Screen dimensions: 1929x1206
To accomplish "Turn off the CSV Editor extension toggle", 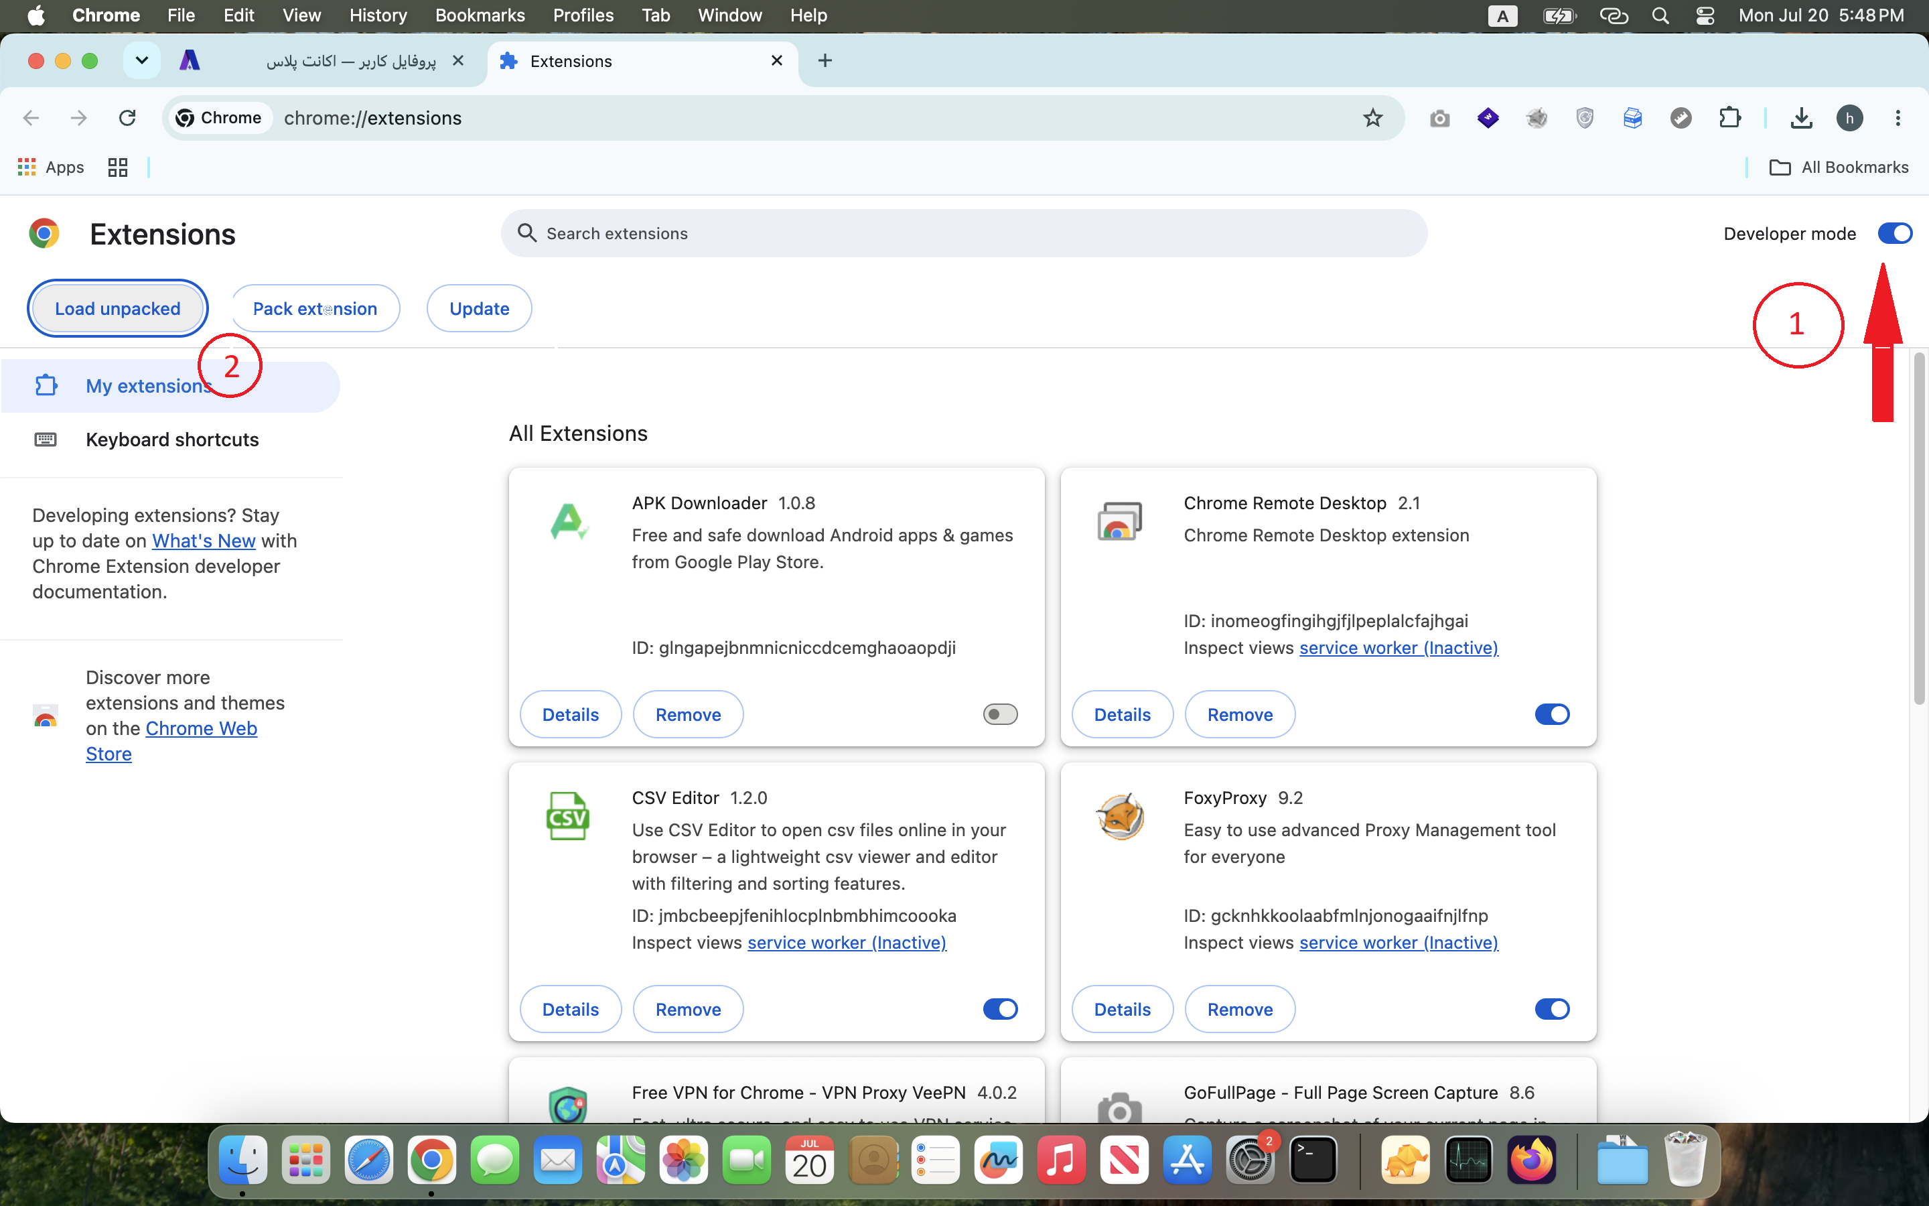I will 1001,1010.
